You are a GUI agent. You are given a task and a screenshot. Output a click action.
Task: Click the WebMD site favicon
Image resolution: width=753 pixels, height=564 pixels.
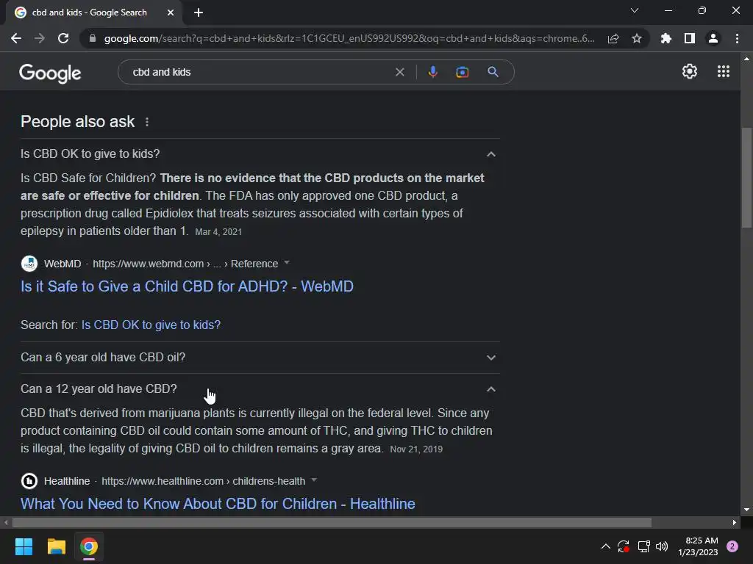[x=29, y=264]
